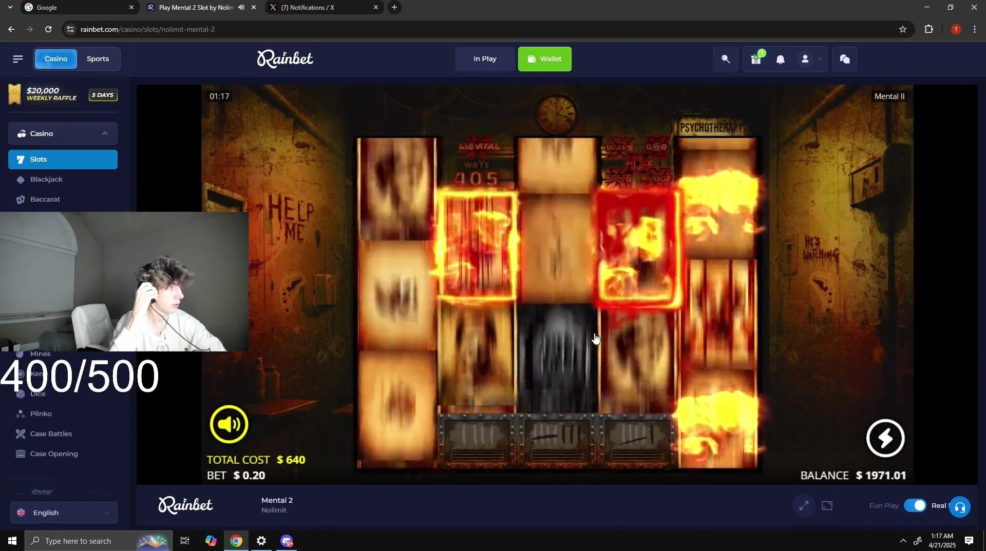
Task: Expand the user account dropdown arrow
Action: click(x=820, y=59)
